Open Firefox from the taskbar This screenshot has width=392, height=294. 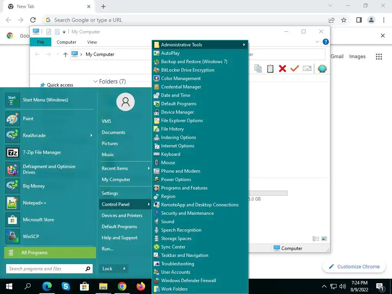[141, 286]
